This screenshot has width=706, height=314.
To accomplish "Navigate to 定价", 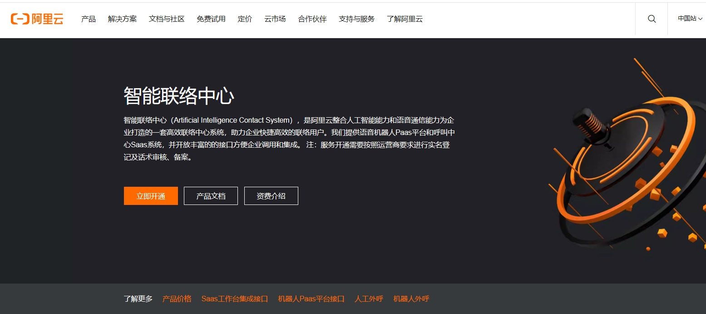I will [245, 19].
